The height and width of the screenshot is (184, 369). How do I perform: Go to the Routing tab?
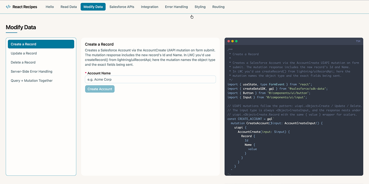(218, 7)
